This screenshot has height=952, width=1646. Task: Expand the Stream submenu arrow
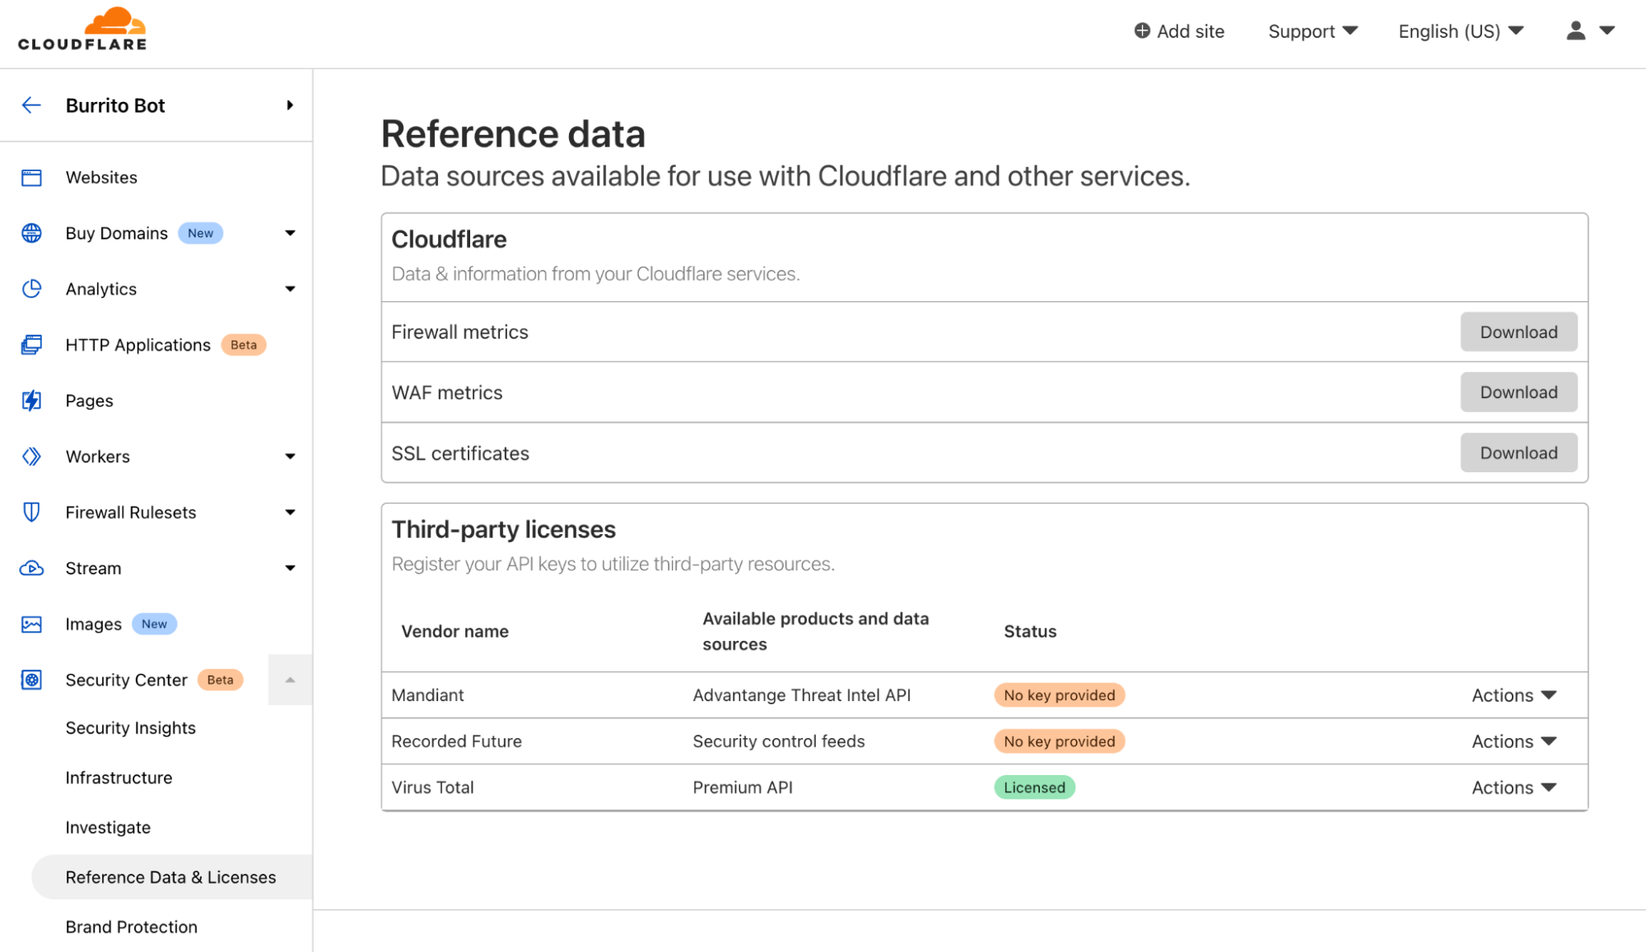pos(290,569)
